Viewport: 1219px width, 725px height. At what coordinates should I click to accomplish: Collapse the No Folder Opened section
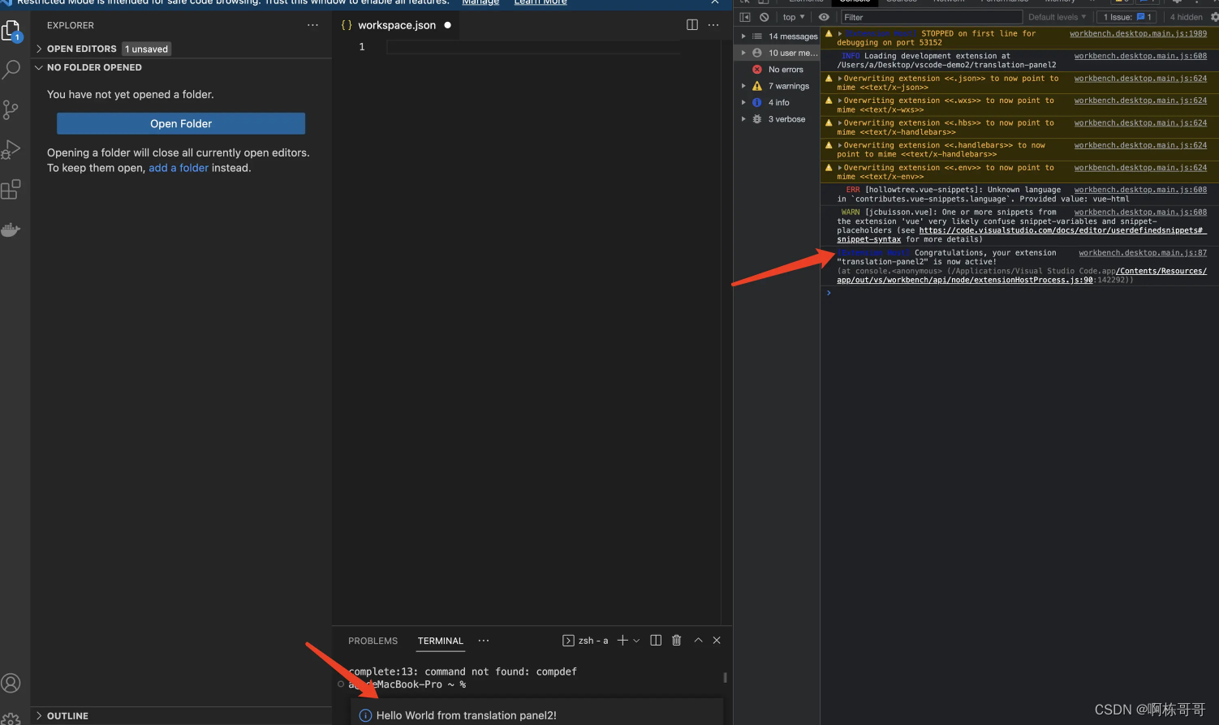coord(39,67)
